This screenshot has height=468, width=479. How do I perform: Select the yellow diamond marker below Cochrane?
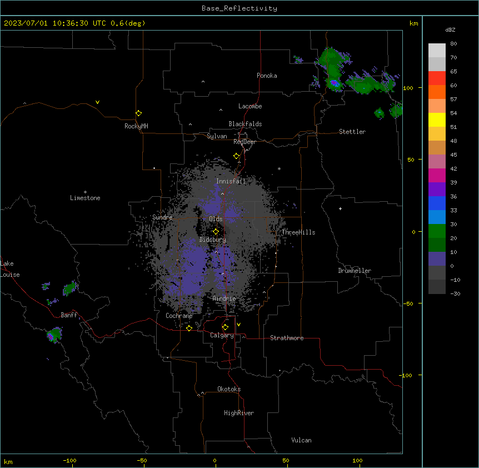189,328
